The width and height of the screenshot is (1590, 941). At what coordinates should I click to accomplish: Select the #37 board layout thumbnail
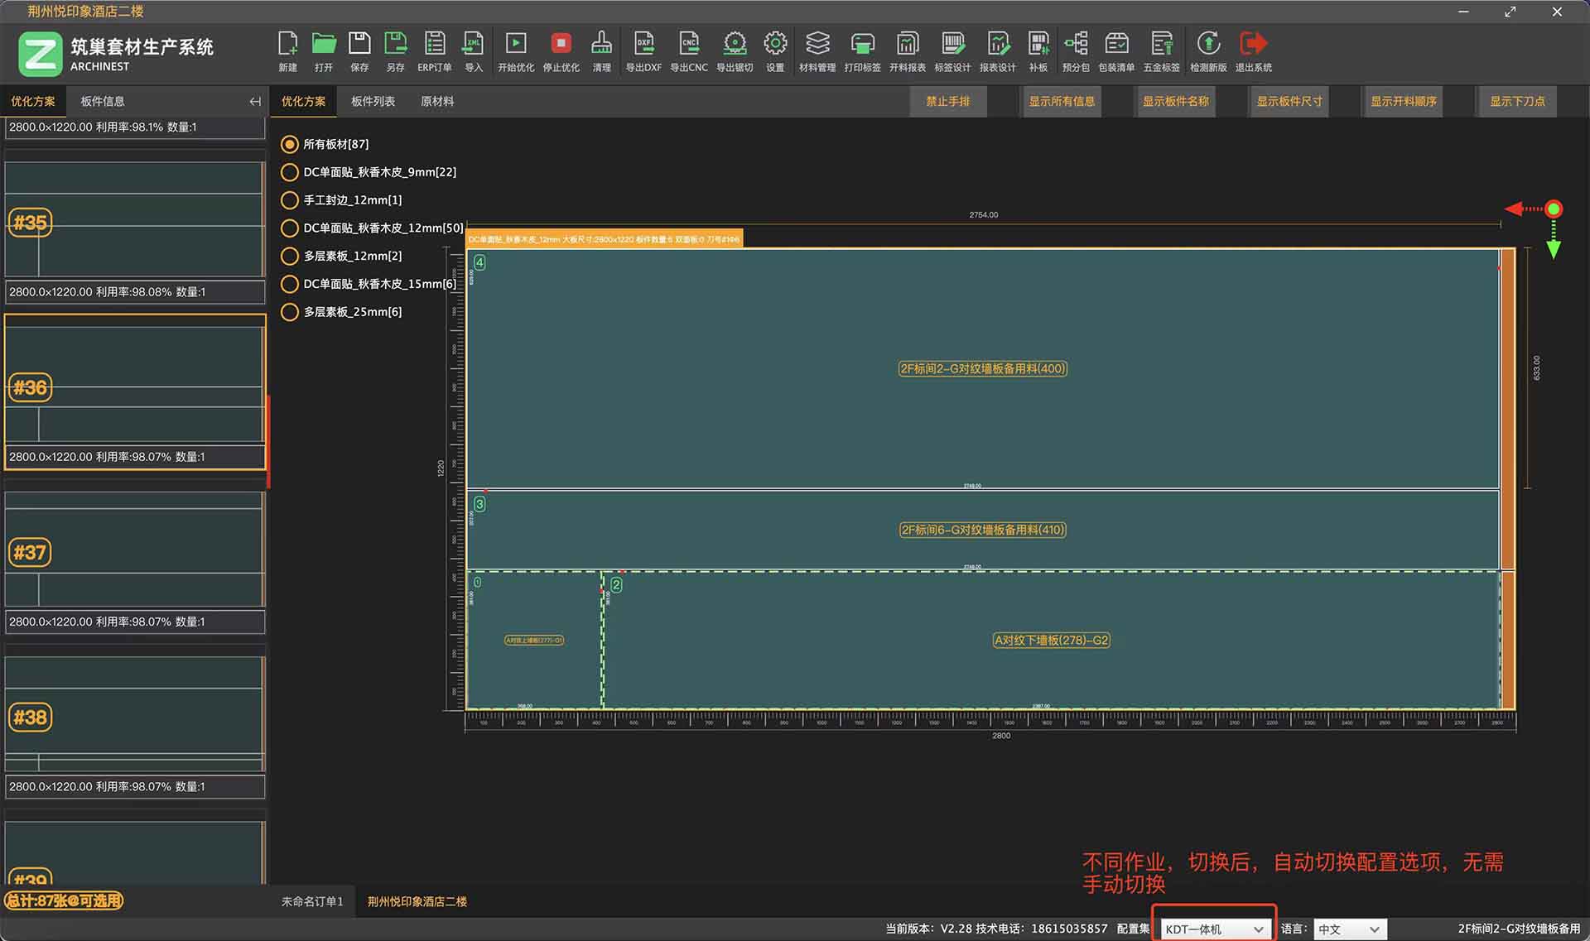click(134, 550)
